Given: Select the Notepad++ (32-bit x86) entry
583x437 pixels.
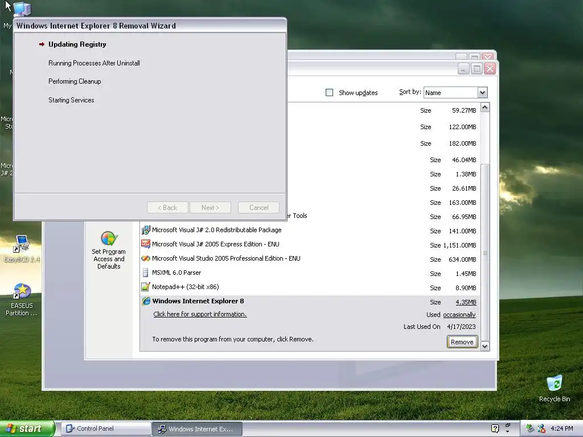Looking at the screenshot, I should [310, 287].
